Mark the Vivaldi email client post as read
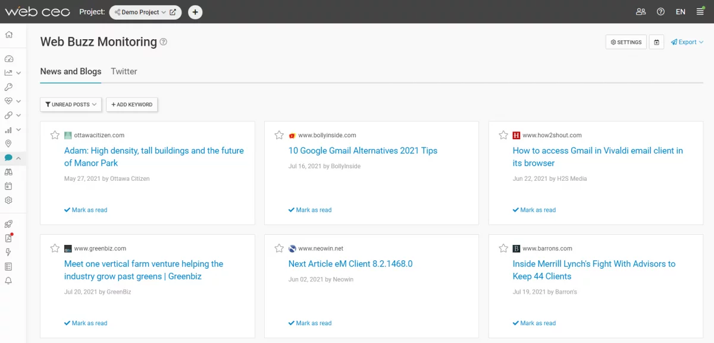 [x=534, y=210]
